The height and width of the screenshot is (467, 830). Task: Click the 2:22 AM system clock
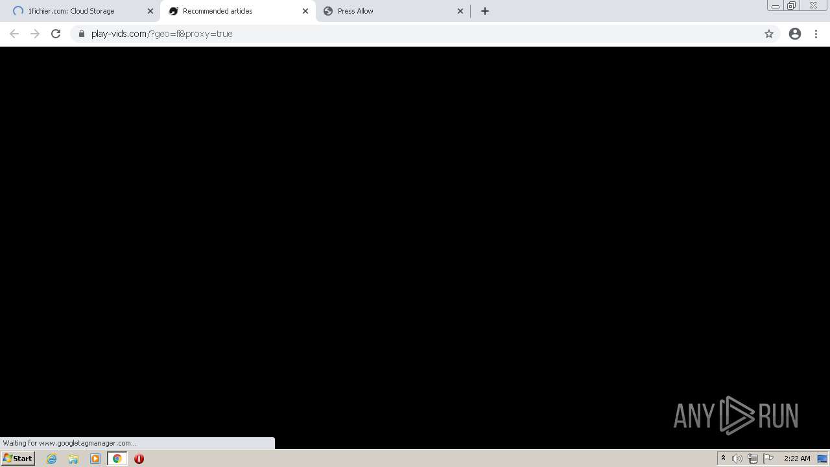[797, 459]
